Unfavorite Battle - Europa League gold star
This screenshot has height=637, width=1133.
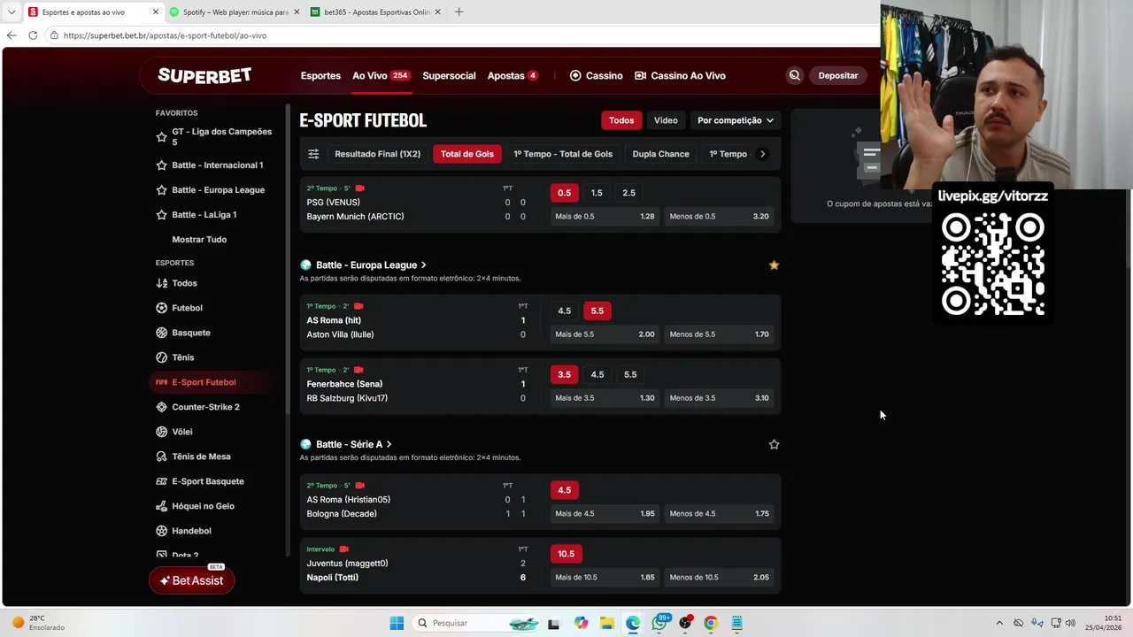point(774,265)
